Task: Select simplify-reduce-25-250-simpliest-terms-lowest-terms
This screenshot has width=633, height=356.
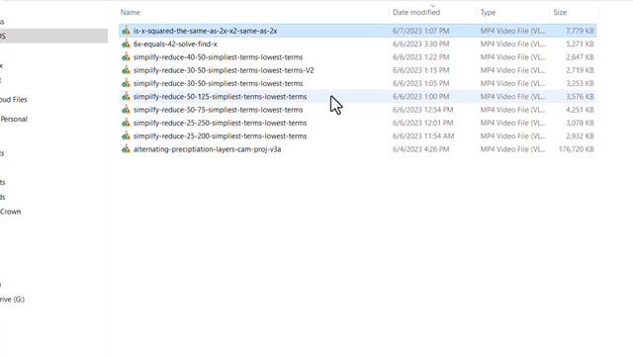Action: click(x=220, y=123)
